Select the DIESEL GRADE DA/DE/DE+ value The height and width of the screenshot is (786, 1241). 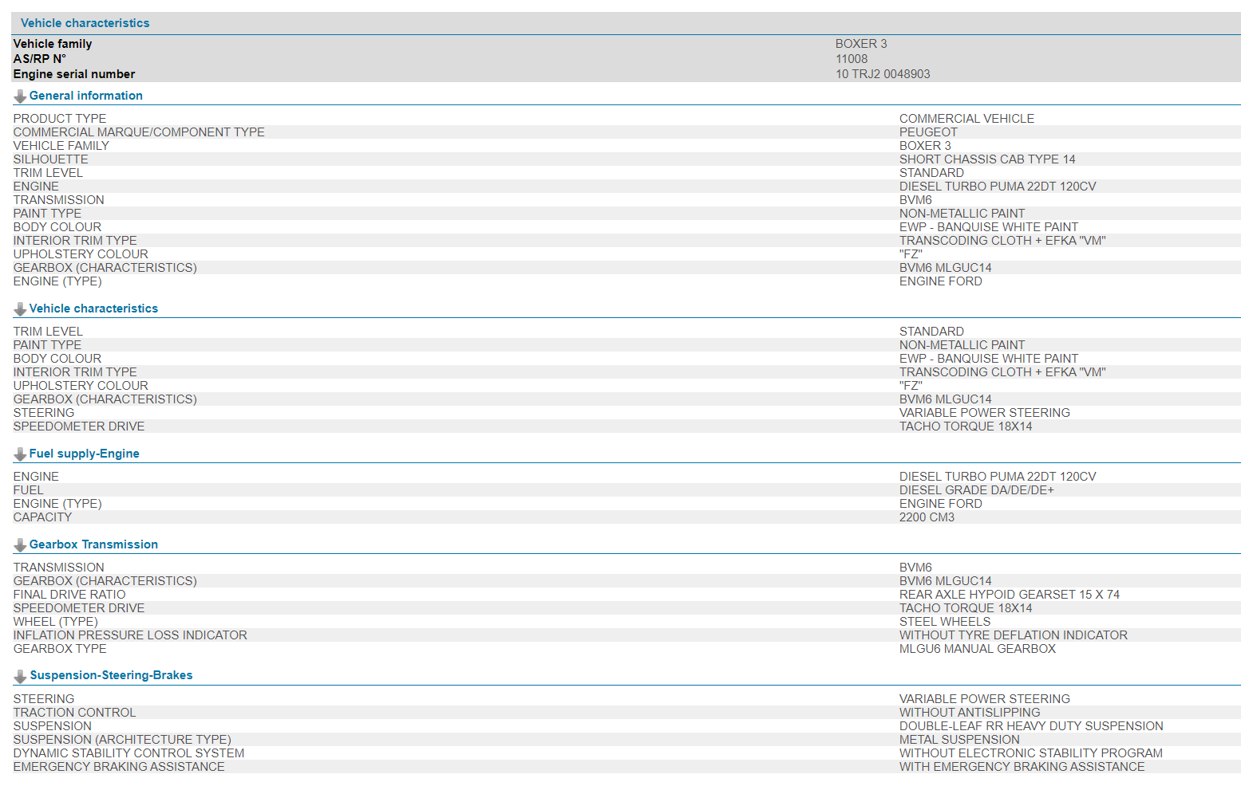tap(977, 490)
